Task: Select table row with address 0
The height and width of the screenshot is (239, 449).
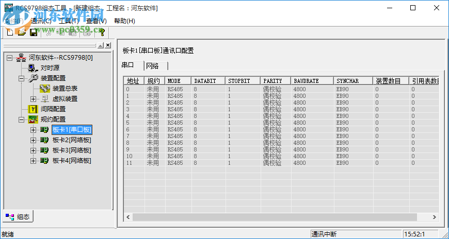Action: click(x=281, y=89)
